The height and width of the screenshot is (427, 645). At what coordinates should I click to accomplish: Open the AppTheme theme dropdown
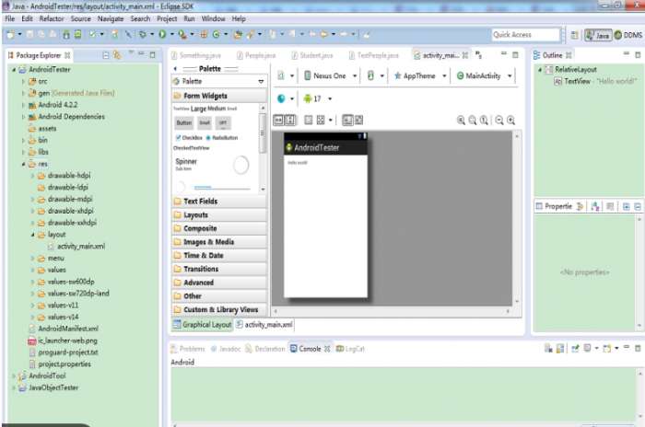(419, 76)
